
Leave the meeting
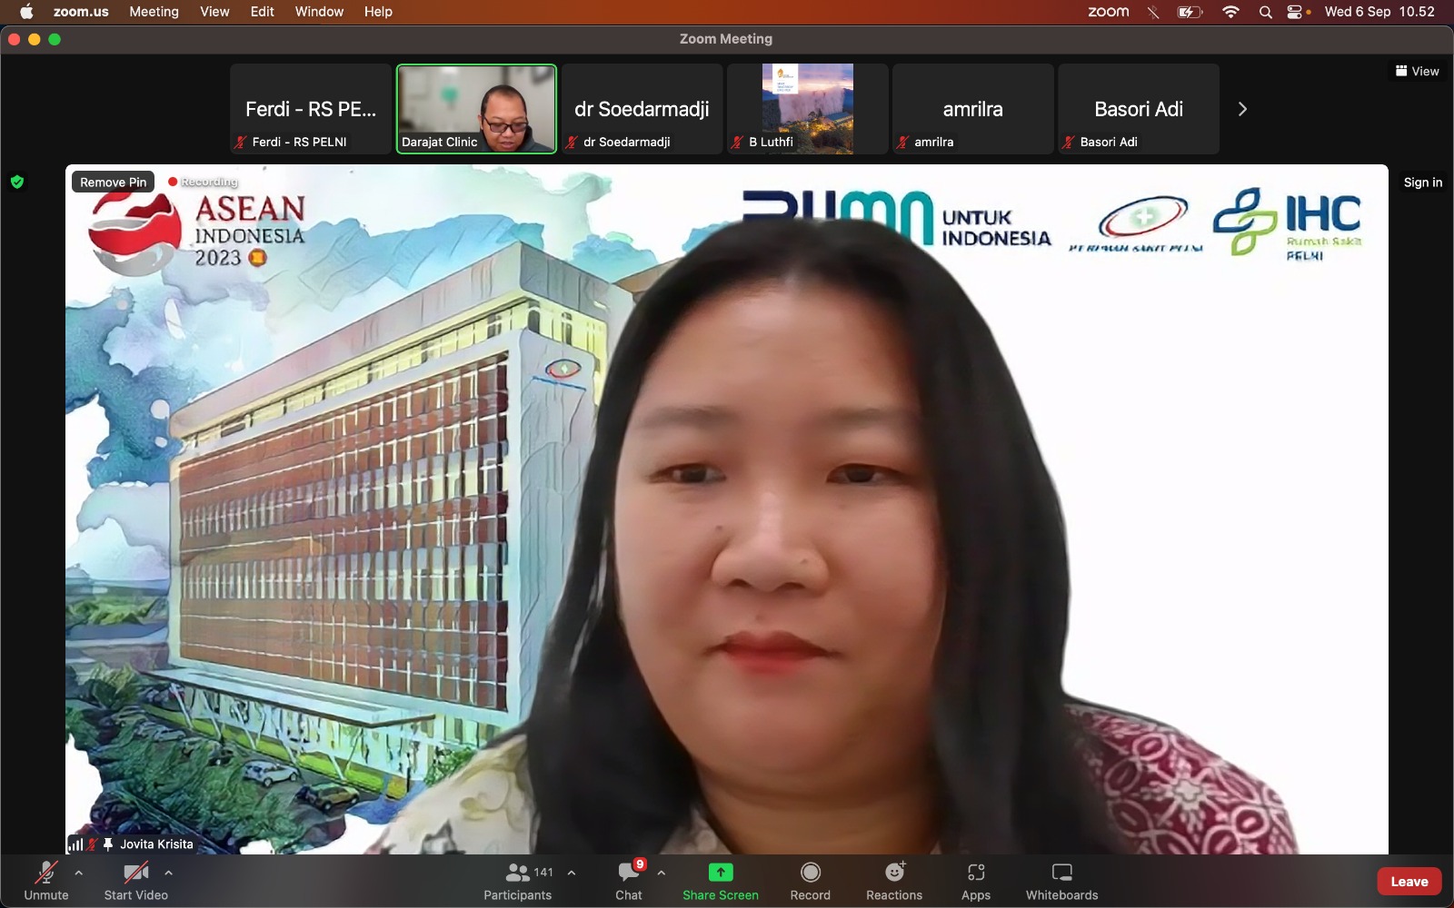[x=1409, y=882]
